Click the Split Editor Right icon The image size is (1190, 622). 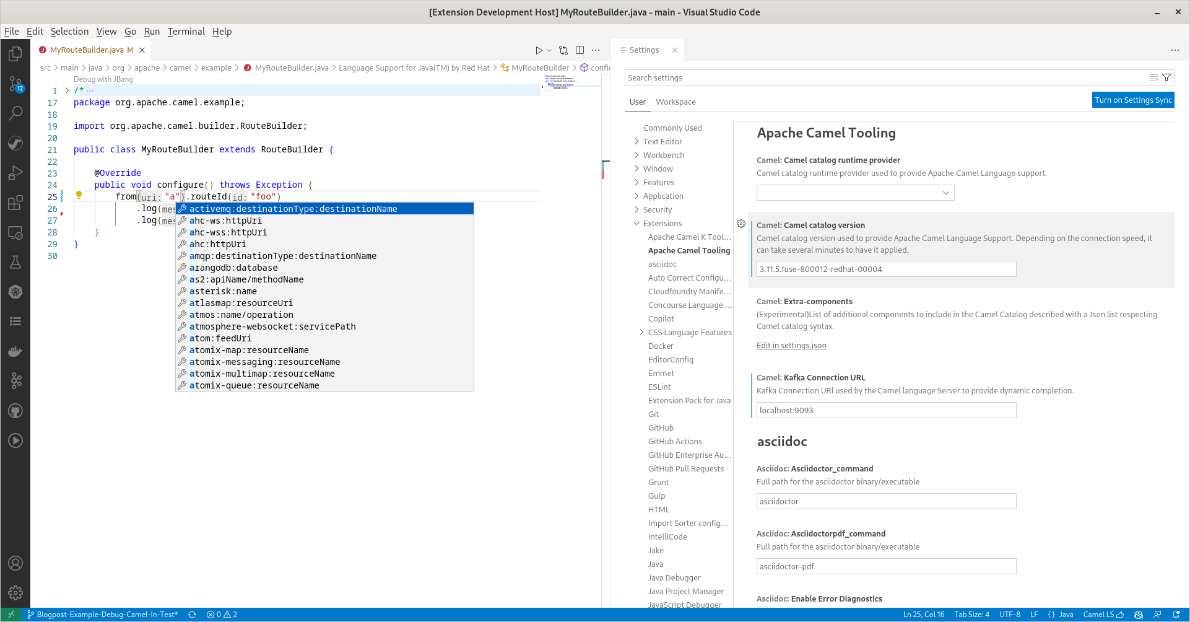tap(580, 50)
